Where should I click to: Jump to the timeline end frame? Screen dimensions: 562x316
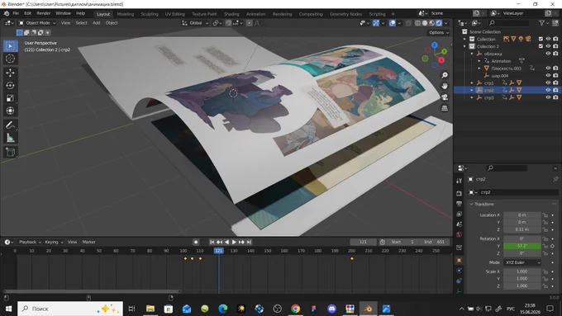[249, 243]
